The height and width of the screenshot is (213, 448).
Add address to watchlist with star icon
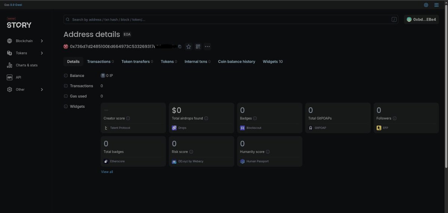click(189, 47)
